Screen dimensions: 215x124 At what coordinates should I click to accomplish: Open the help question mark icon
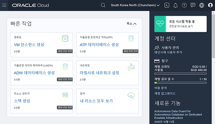point(184,5)
